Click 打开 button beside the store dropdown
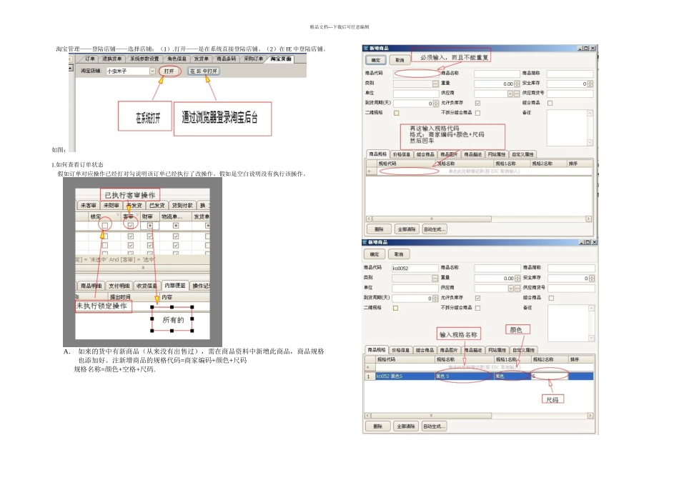 (169, 71)
